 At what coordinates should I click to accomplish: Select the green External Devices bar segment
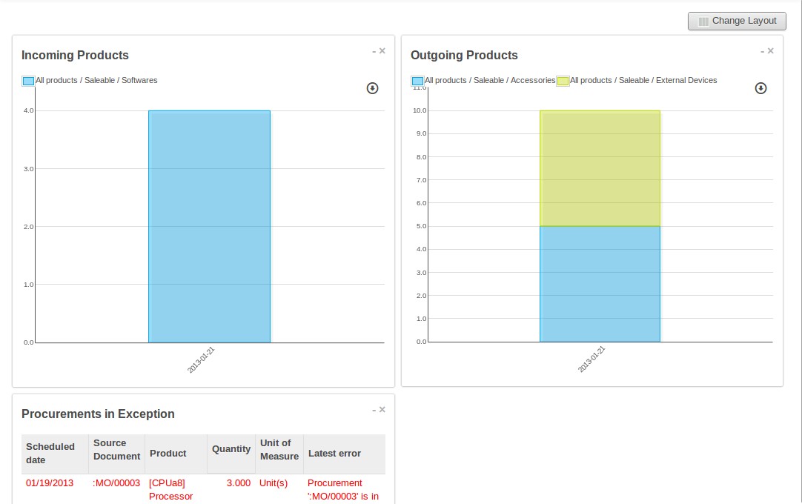click(x=600, y=168)
